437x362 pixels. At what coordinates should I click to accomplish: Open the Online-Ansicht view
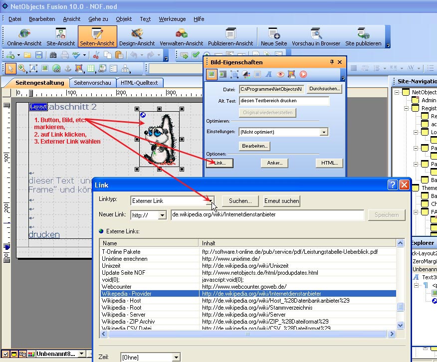pyautogui.click(x=24, y=37)
